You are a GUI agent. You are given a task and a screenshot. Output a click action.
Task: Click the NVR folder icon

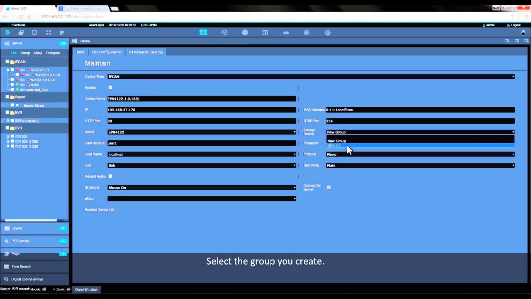click(x=12, y=113)
